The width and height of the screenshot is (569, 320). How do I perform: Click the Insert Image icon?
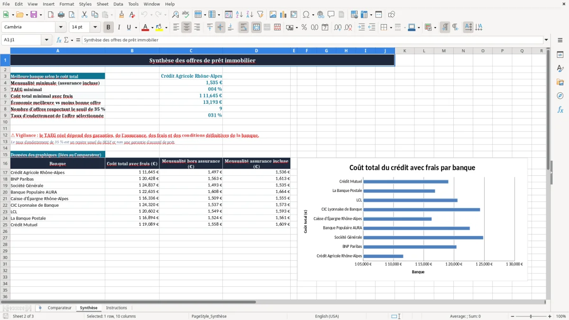(x=273, y=15)
